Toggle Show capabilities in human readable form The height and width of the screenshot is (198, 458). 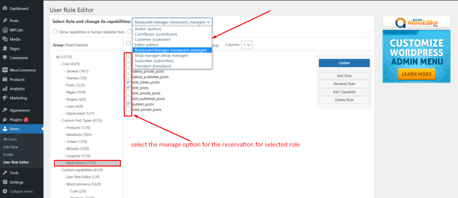tap(55, 32)
